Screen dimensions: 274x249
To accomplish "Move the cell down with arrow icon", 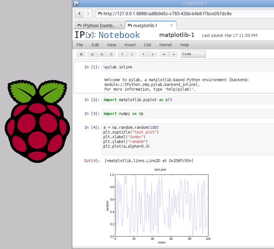I will coord(132,54).
